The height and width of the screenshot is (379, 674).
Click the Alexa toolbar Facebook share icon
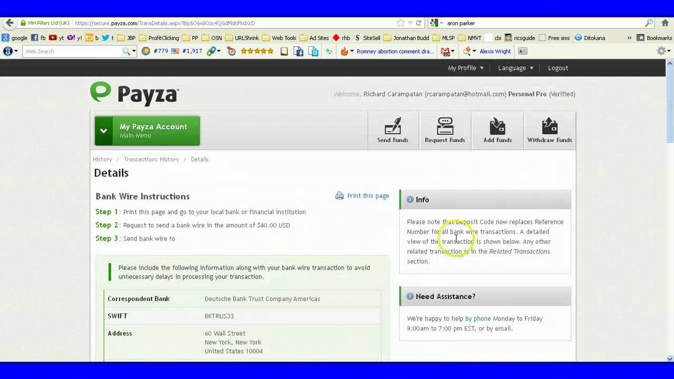pos(298,52)
